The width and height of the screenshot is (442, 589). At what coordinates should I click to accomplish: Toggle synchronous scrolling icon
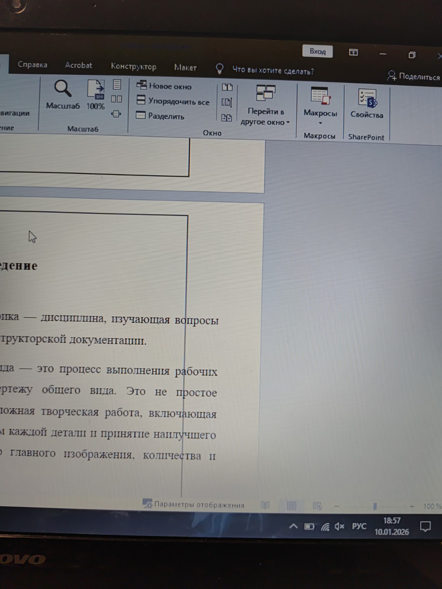pyautogui.click(x=227, y=102)
